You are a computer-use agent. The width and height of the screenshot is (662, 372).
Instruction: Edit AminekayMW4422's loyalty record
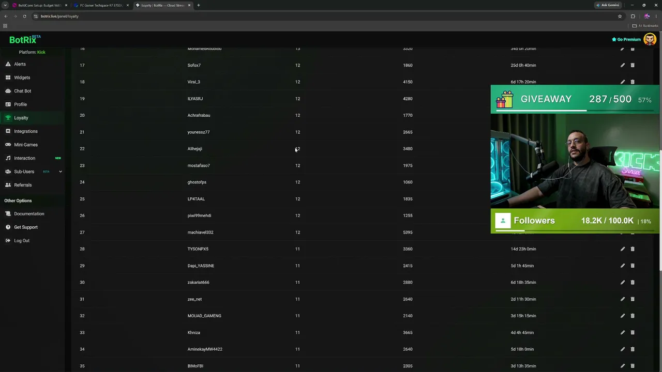pos(623,349)
